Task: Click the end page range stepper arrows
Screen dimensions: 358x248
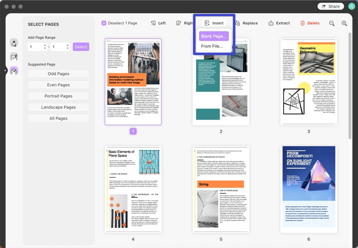Action: [x=68, y=46]
